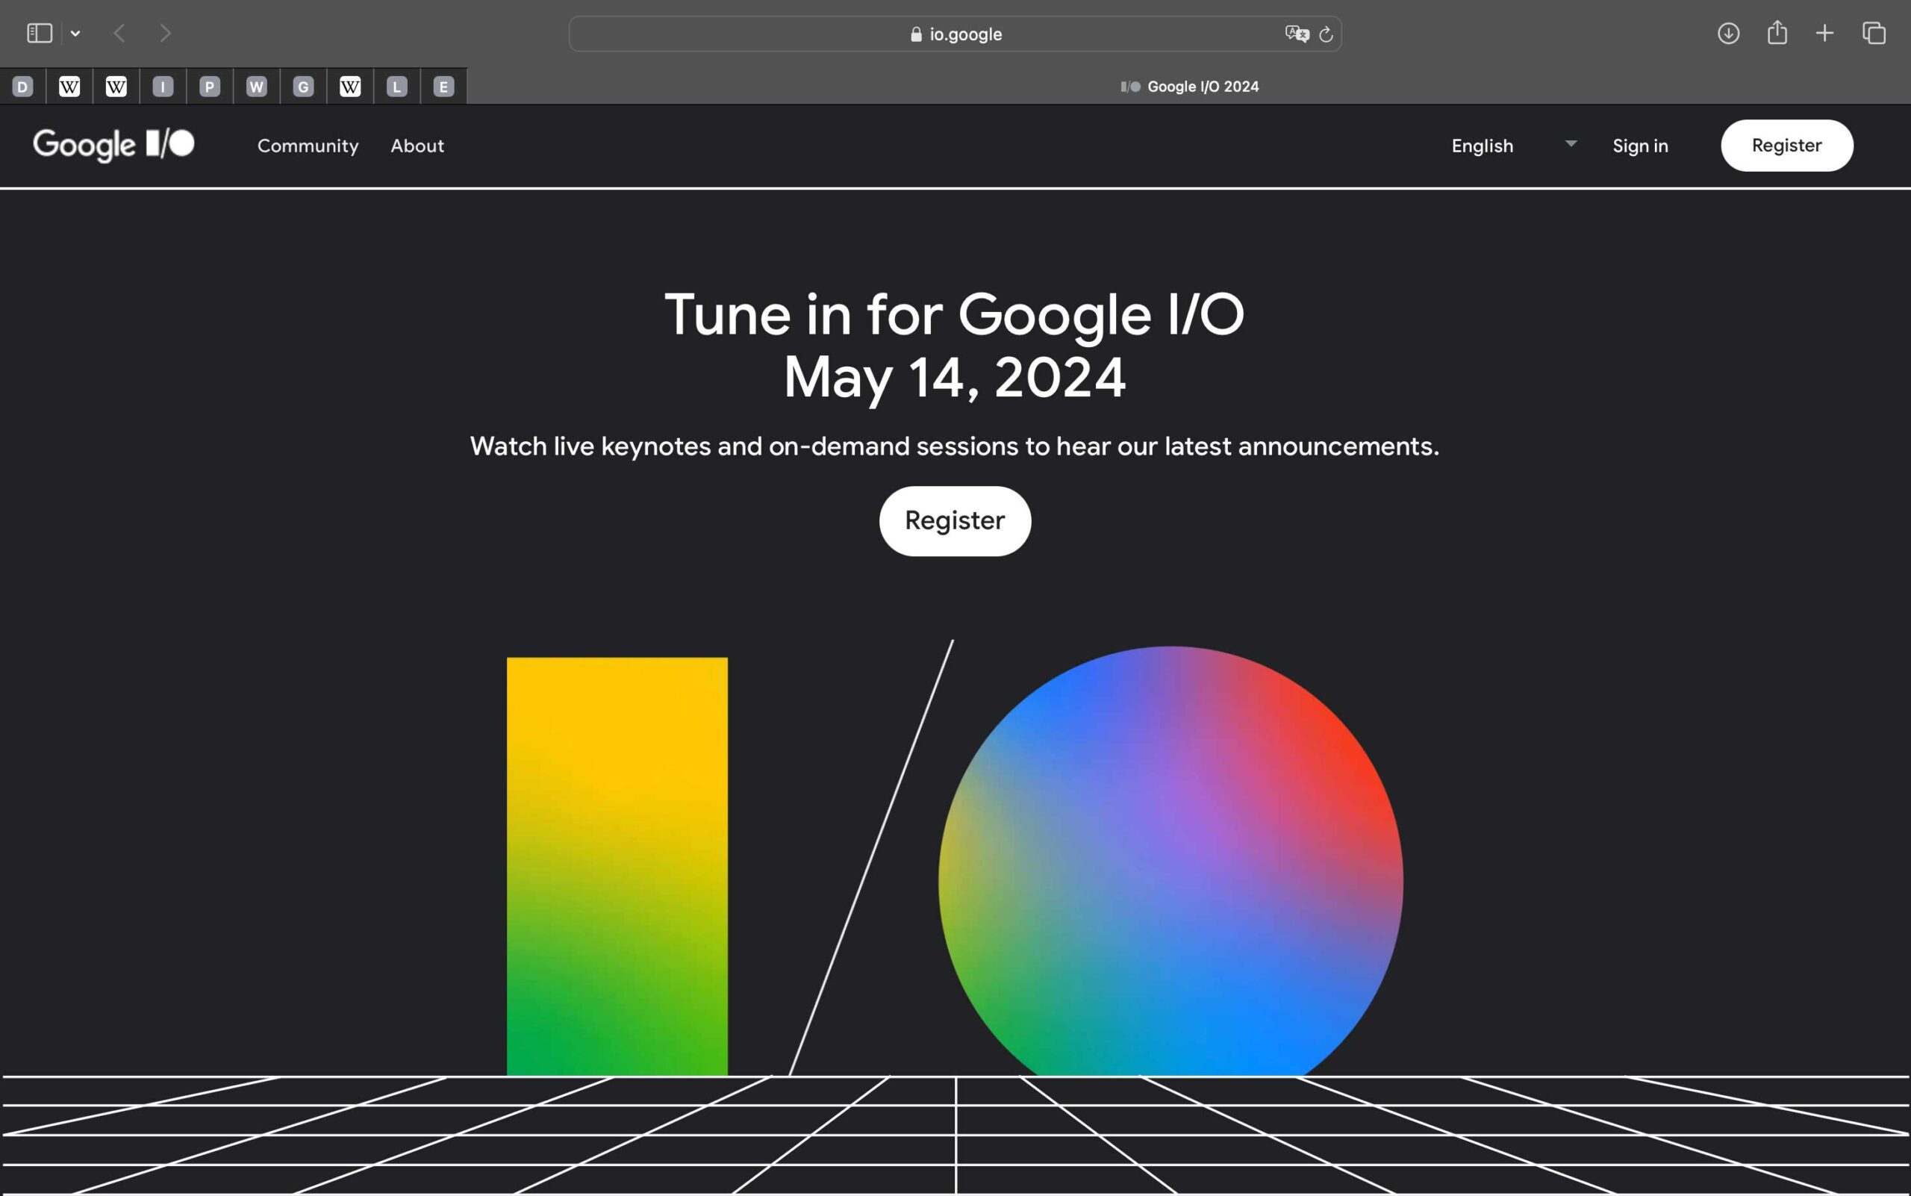Click the forward navigation arrow
The height and width of the screenshot is (1196, 1911).
(164, 33)
